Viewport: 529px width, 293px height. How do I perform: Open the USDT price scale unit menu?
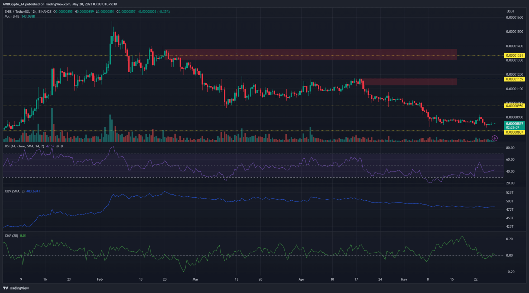tap(510, 11)
